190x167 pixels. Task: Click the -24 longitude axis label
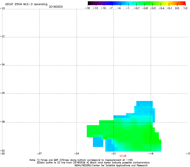click(77, 154)
